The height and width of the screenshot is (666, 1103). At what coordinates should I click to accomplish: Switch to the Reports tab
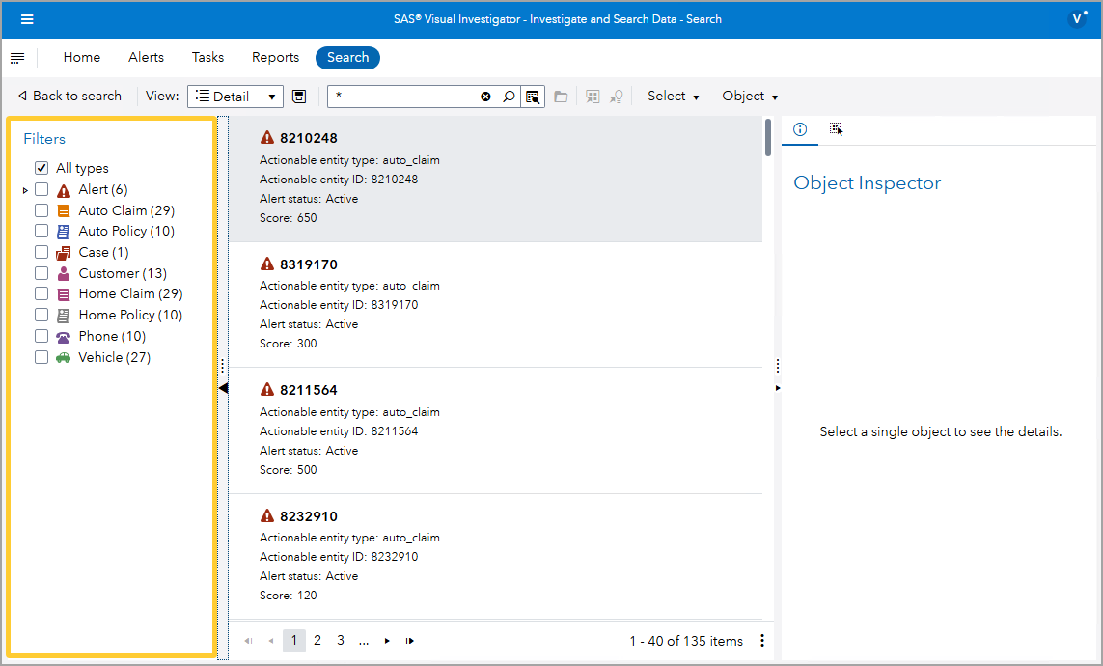(274, 57)
